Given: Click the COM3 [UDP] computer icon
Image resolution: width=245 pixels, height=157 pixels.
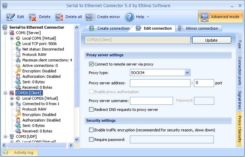Looking at the screenshot, I should pyautogui.click(x=12, y=137).
